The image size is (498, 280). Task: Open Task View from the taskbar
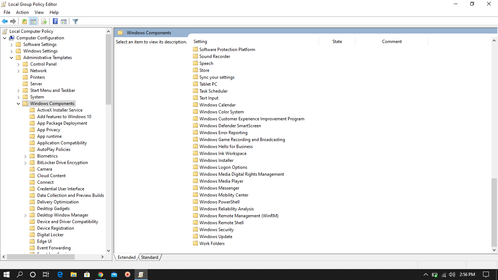pos(46,275)
